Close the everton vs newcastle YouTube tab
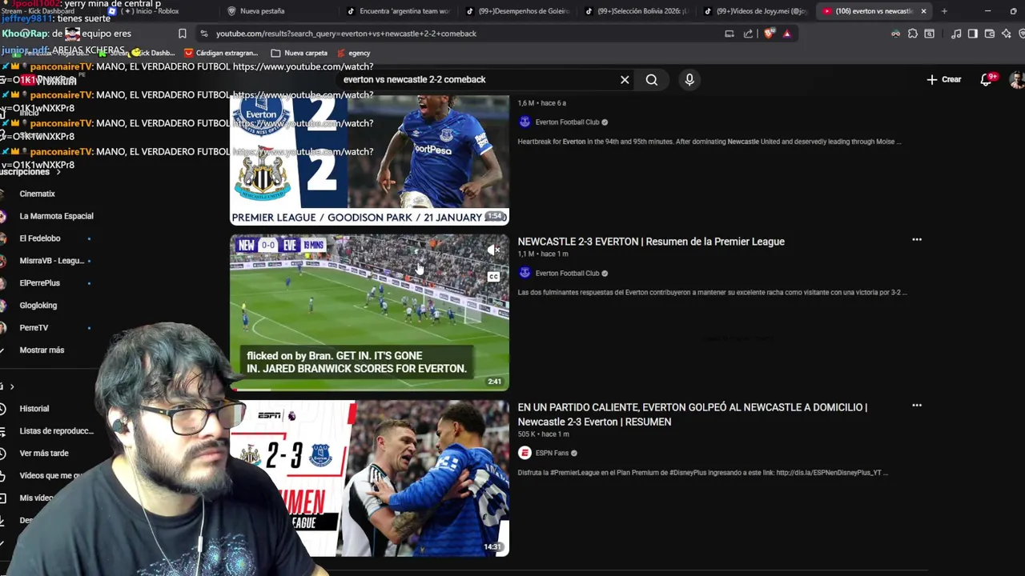This screenshot has width=1025, height=576. (923, 11)
